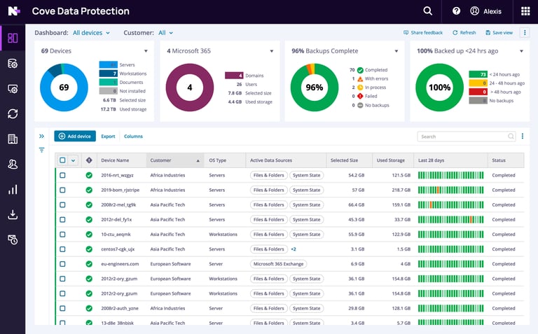The width and height of the screenshot is (538, 334).
Task: Open the selection dropdown next to header checkbox
Action: pyautogui.click(x=73, y=160)
